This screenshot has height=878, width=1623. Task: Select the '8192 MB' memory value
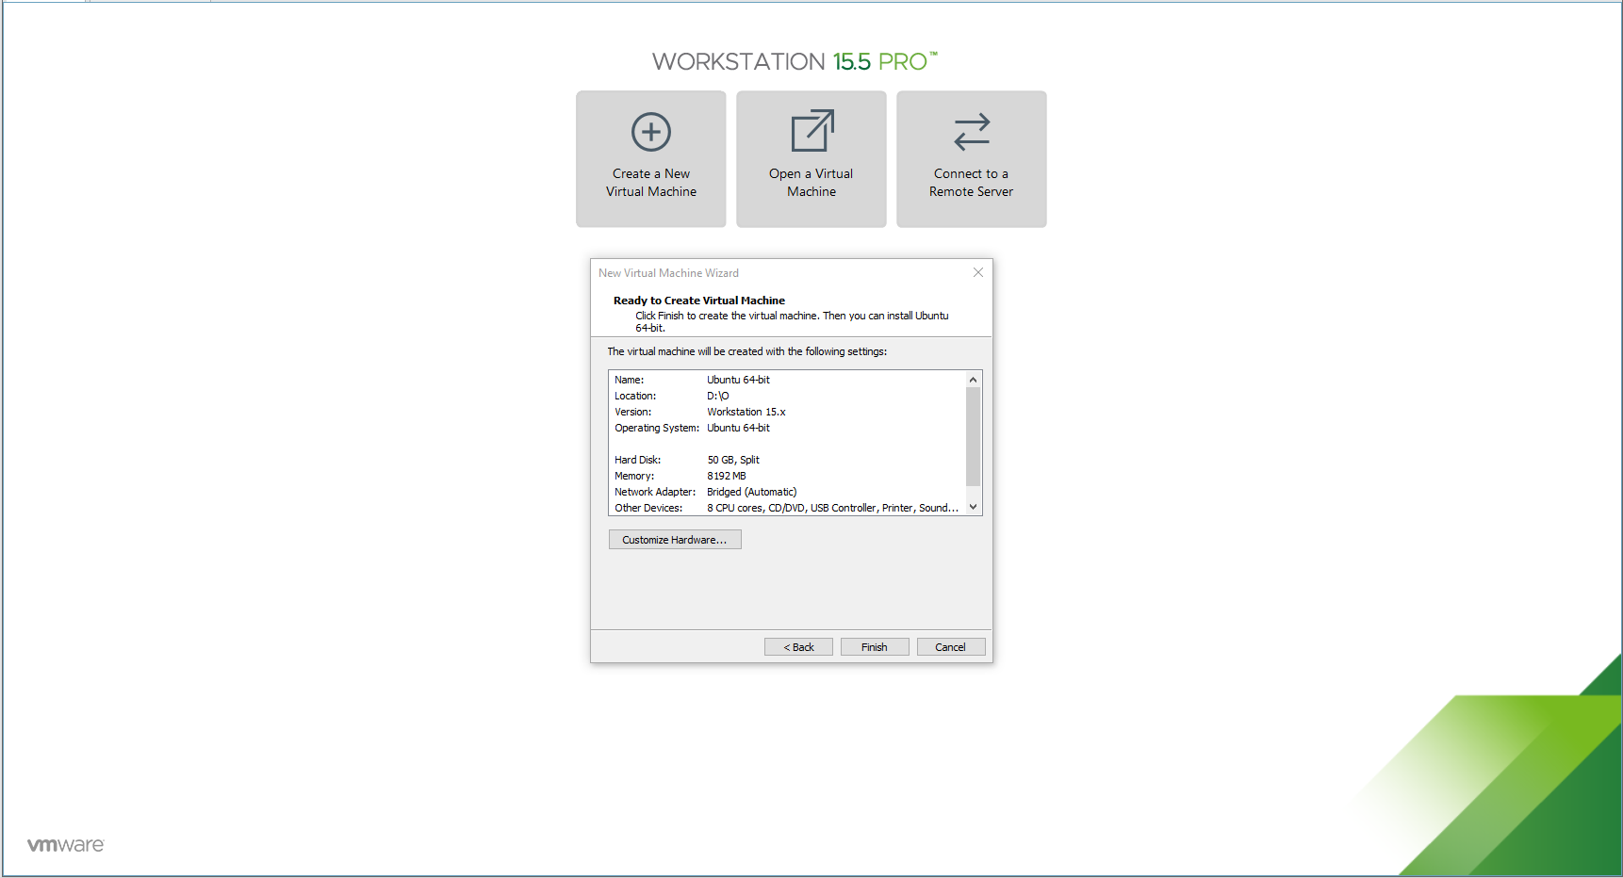tap(727, 476)
